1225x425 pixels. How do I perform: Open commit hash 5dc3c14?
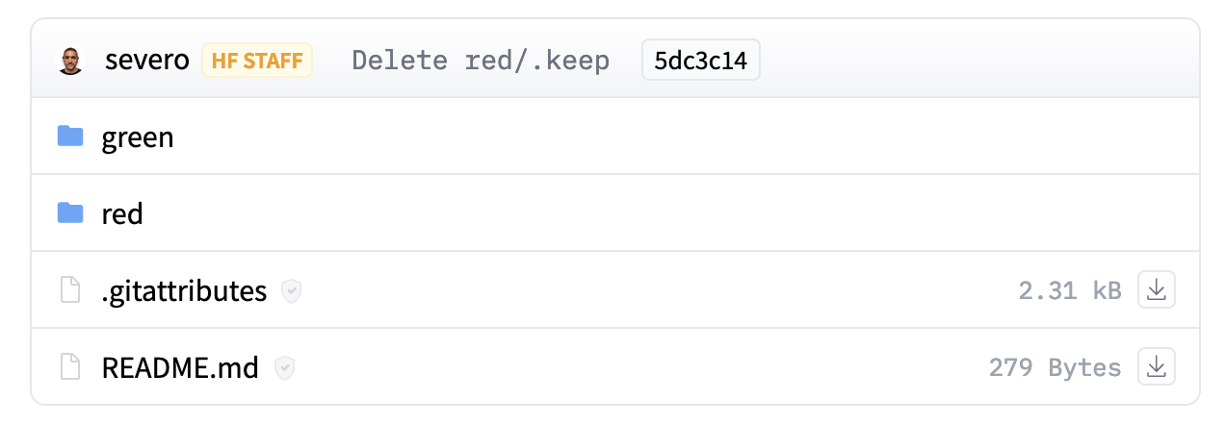[x=700, y=62]
